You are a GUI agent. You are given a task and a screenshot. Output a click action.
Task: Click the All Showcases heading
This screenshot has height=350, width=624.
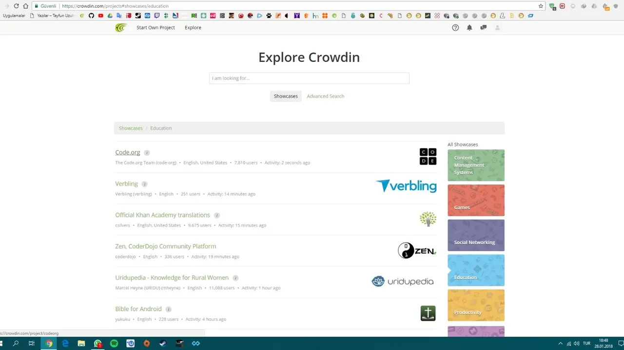463,145
